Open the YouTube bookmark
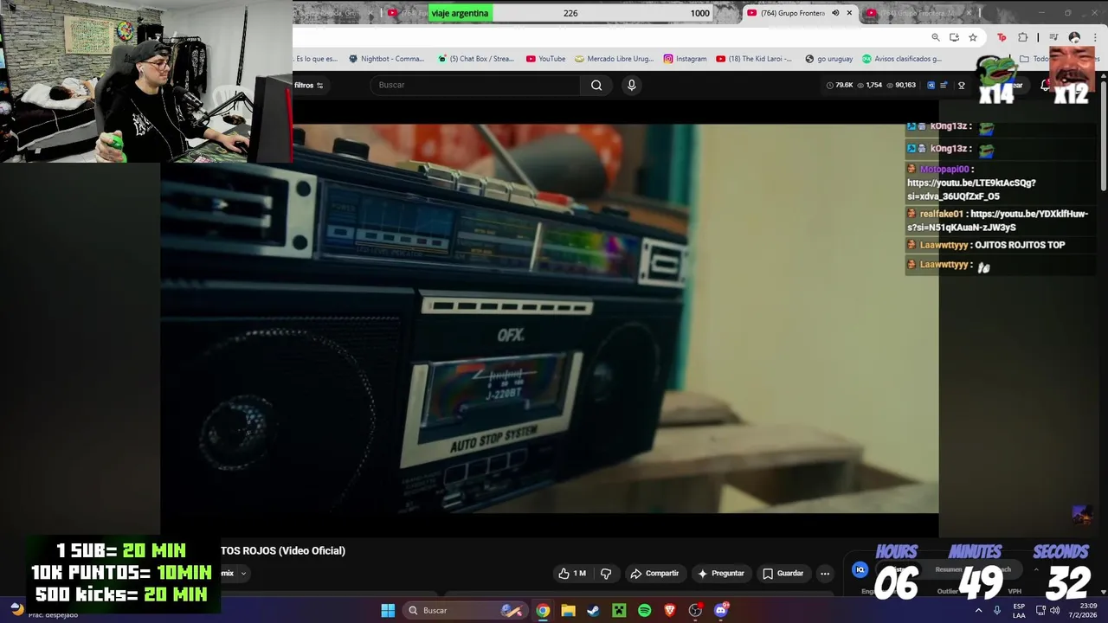 [545, 59]
